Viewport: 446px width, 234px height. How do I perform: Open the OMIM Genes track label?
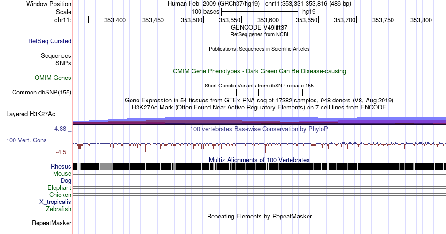[x=53, y=78]
